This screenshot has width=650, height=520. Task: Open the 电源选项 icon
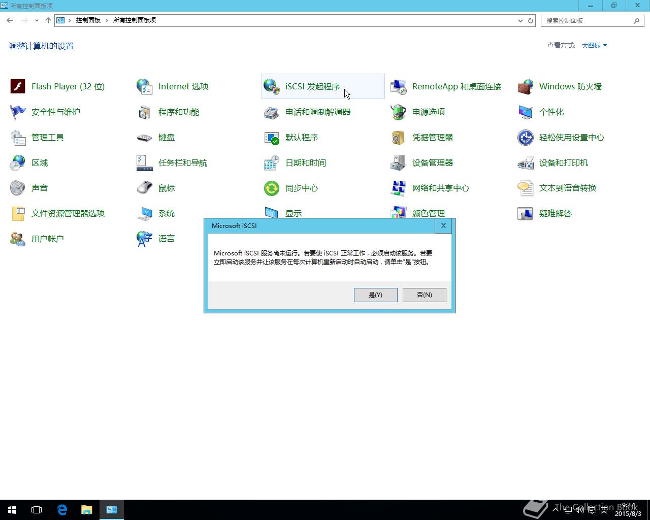pos(399,112)
